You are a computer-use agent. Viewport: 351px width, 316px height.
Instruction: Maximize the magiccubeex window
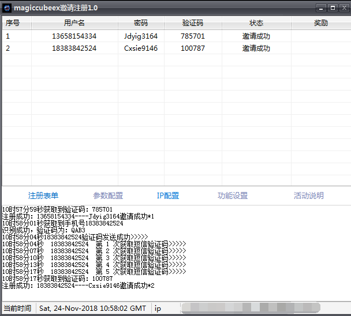[333, 7]
